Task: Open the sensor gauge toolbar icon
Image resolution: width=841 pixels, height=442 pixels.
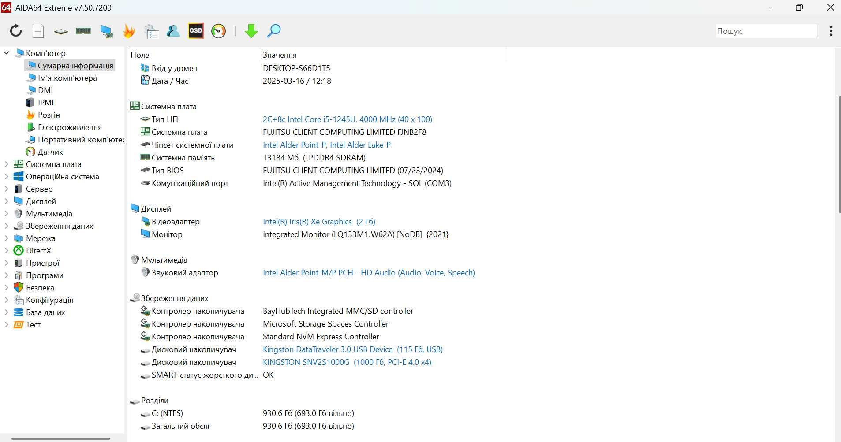Action: 218,31
